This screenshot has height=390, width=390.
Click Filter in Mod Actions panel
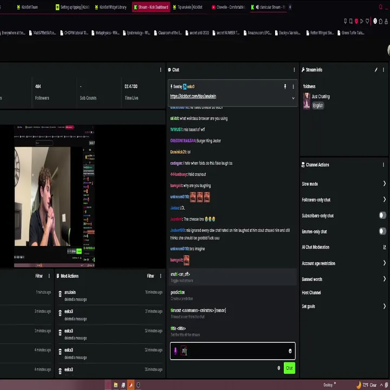coord(151,276)
